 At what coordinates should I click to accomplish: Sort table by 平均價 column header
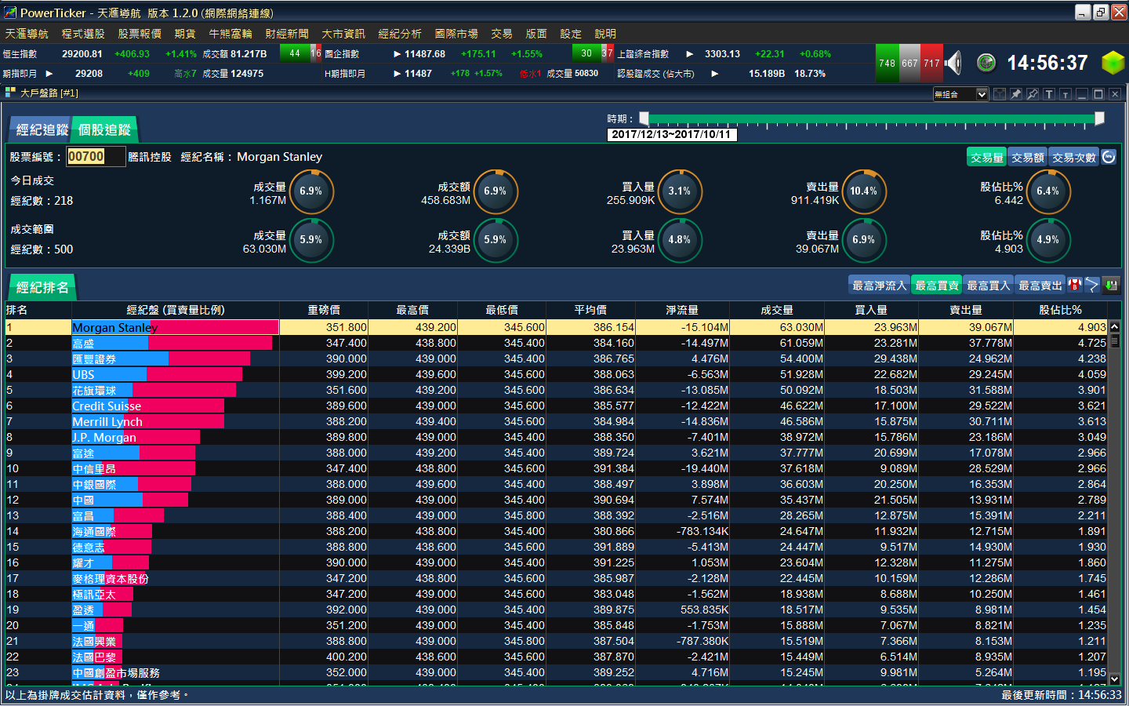(590, 310)
